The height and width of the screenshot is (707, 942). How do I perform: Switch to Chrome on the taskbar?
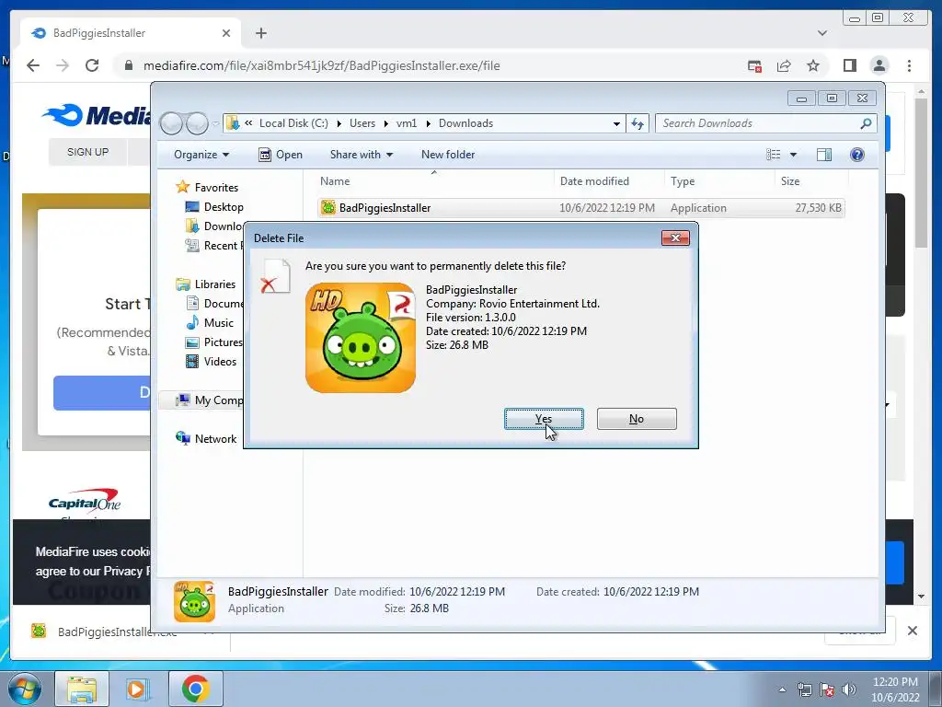[196, 689]
